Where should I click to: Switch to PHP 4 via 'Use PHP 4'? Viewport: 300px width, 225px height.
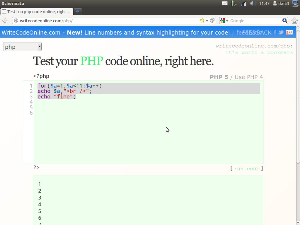point(249,77)
